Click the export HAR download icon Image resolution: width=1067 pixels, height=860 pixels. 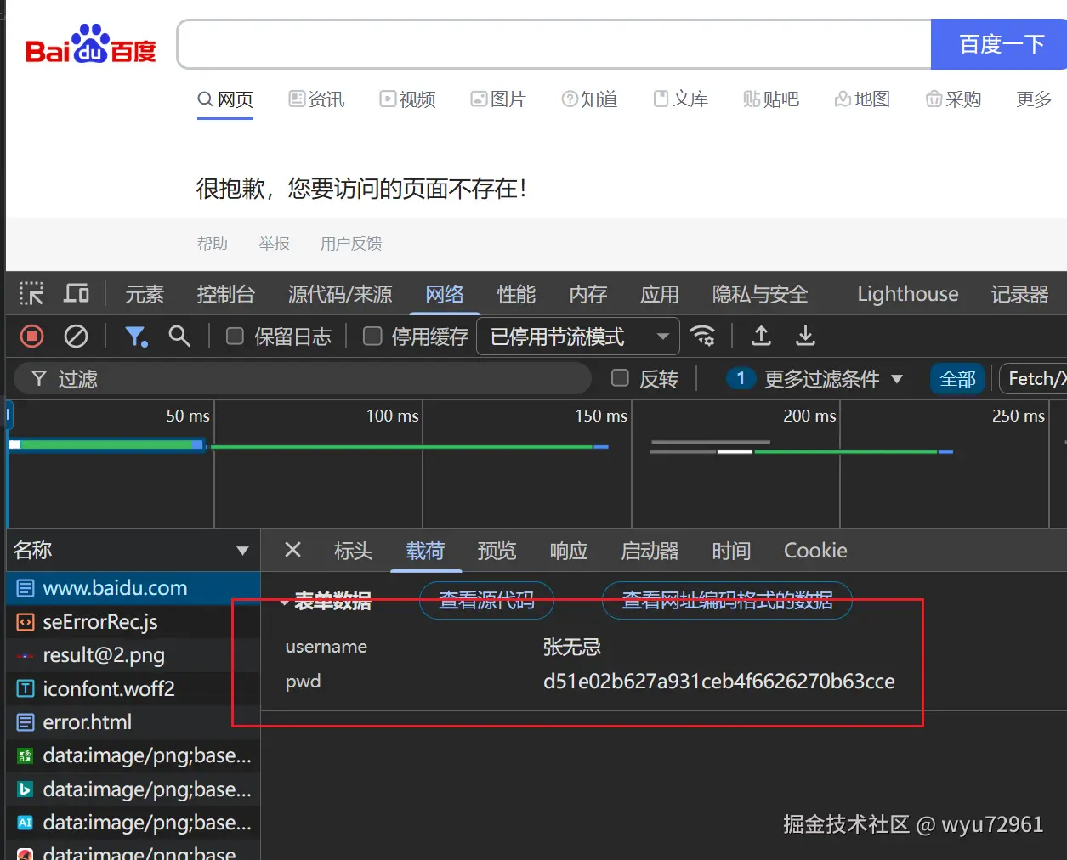(805, 336)
